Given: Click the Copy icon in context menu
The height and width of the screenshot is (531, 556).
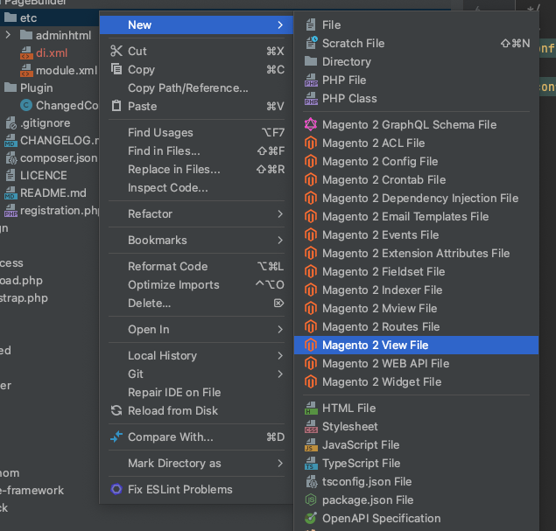Looking at the screenshot, I should 116,69.
